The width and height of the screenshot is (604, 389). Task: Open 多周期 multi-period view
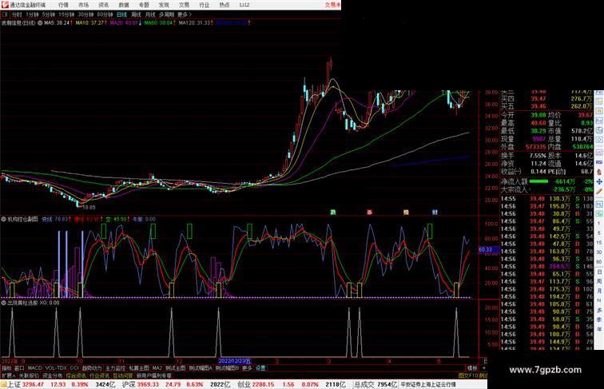tap(166, 14)
